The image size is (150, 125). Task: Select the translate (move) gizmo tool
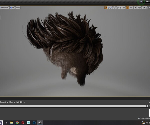point(106,8)
